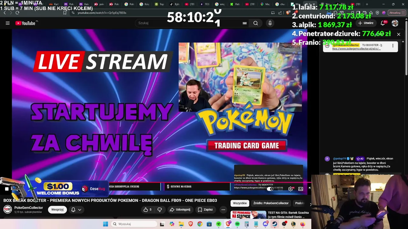Open Spotify from the taskbar
408x229 pixels.
coord(237,224)
